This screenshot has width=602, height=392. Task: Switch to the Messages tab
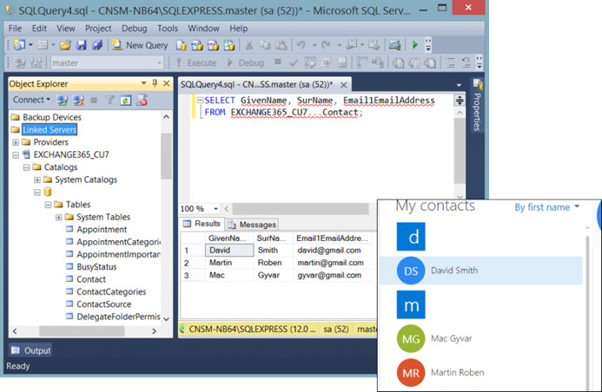click(x=252, y=225)
